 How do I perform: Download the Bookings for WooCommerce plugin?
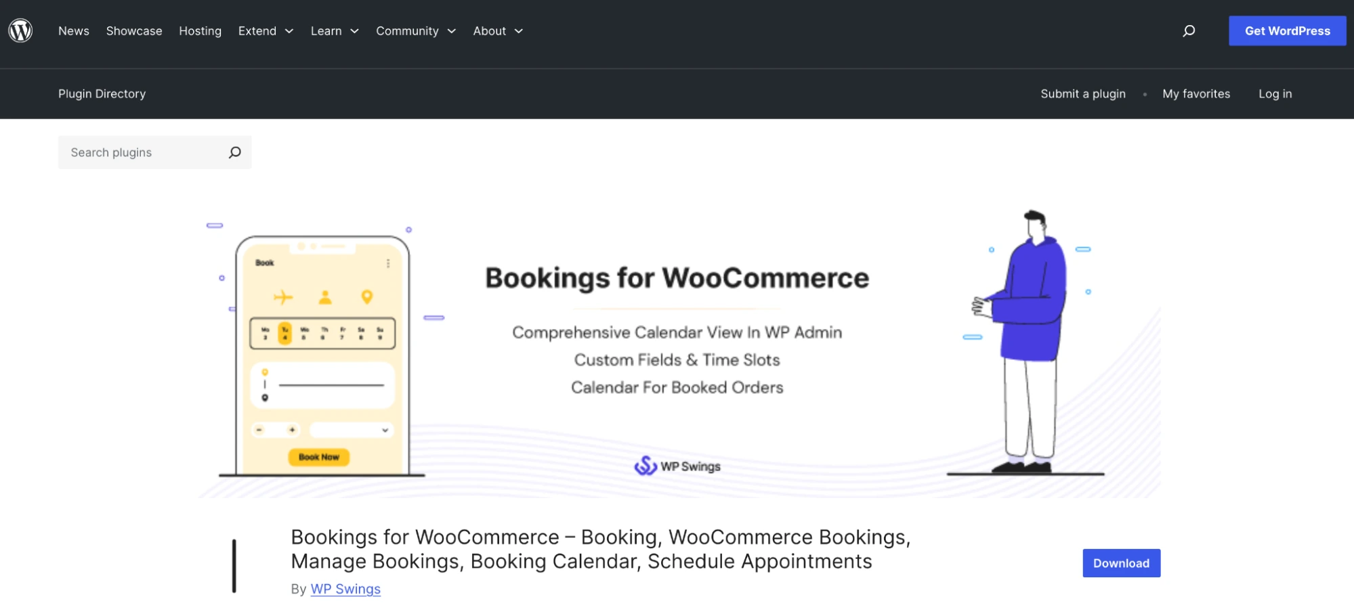(x=1121, y=563)
